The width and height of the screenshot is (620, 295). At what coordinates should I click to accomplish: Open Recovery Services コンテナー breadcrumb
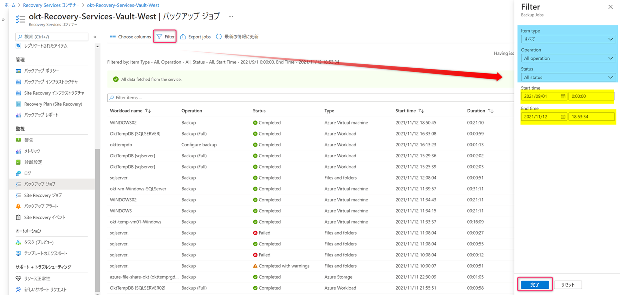tap(51, 5)
